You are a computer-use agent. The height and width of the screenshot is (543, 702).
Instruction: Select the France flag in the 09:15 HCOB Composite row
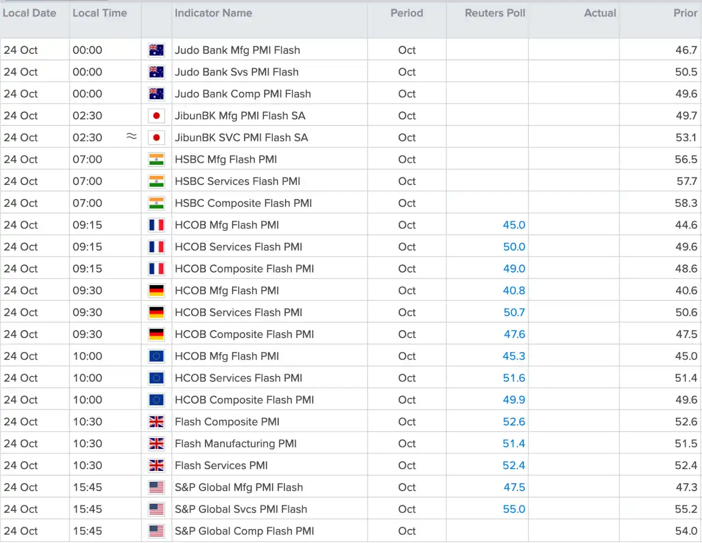(156, 269)
